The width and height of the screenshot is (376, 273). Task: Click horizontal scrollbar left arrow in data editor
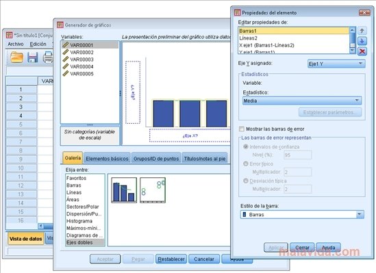point(41,226)
